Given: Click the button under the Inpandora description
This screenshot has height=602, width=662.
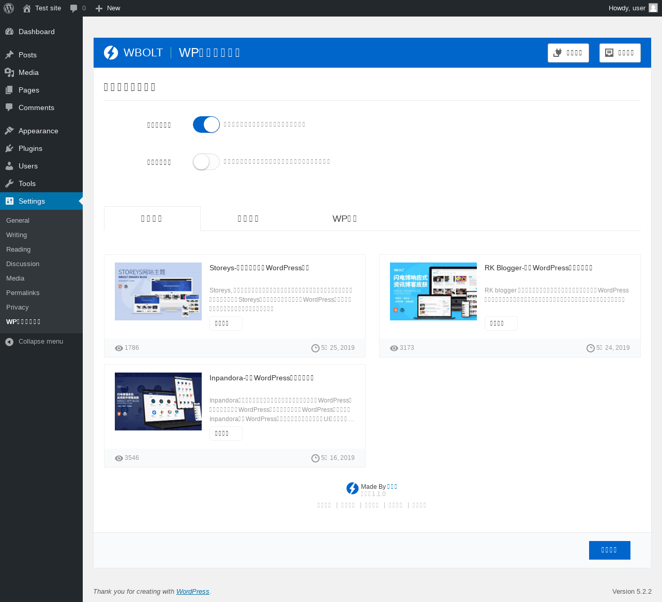Looking at the screenshot, I should pos(226,434).
